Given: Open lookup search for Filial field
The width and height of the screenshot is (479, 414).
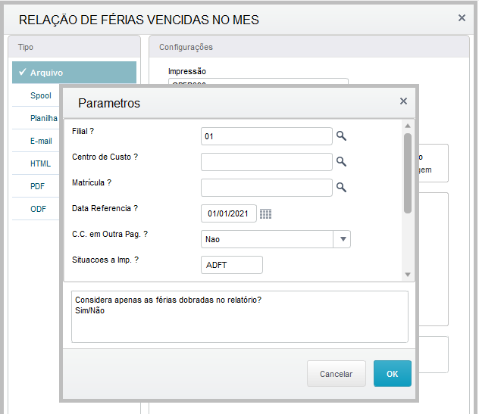Looking at the screenshot, I should pos(341,136).
